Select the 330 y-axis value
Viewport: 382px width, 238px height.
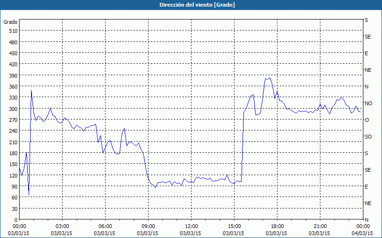pyautogui.click(x=13, y=98)
